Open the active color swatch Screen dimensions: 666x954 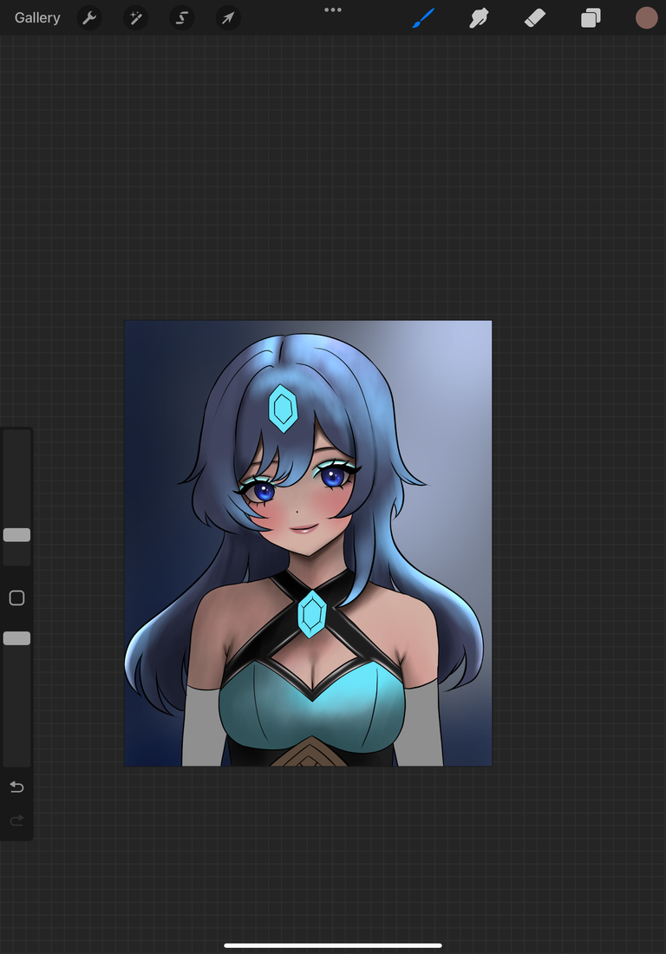(647, 17)
